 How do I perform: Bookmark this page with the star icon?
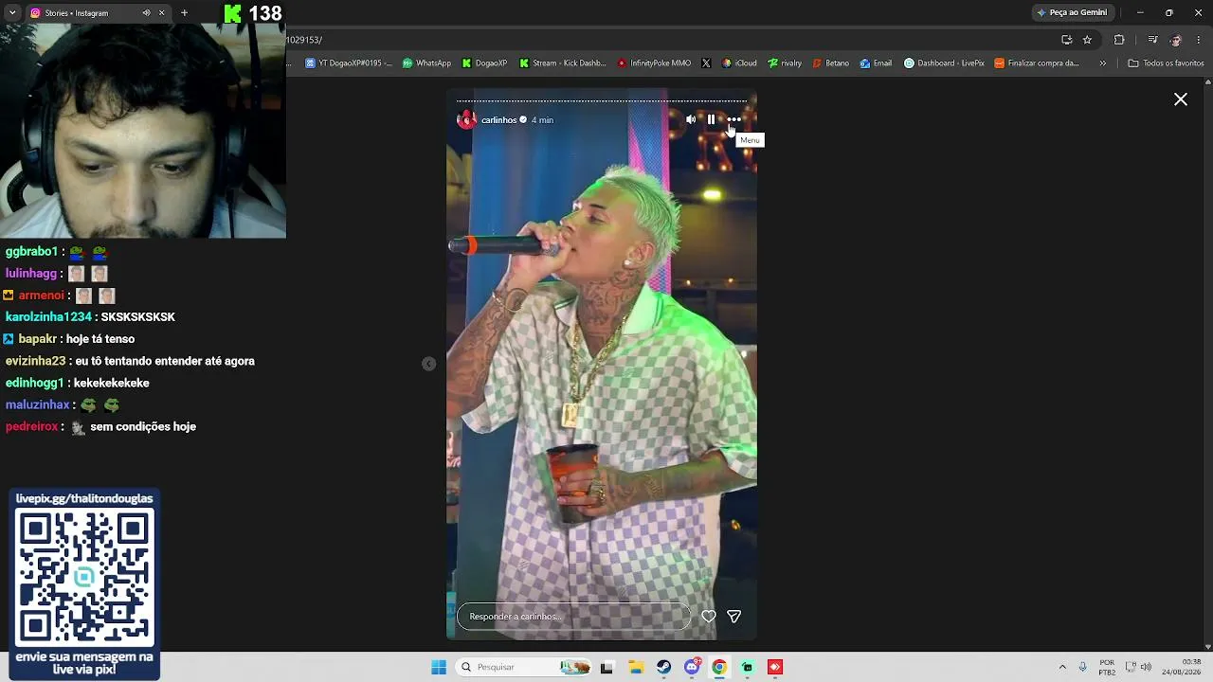[x=1087, y=40]
